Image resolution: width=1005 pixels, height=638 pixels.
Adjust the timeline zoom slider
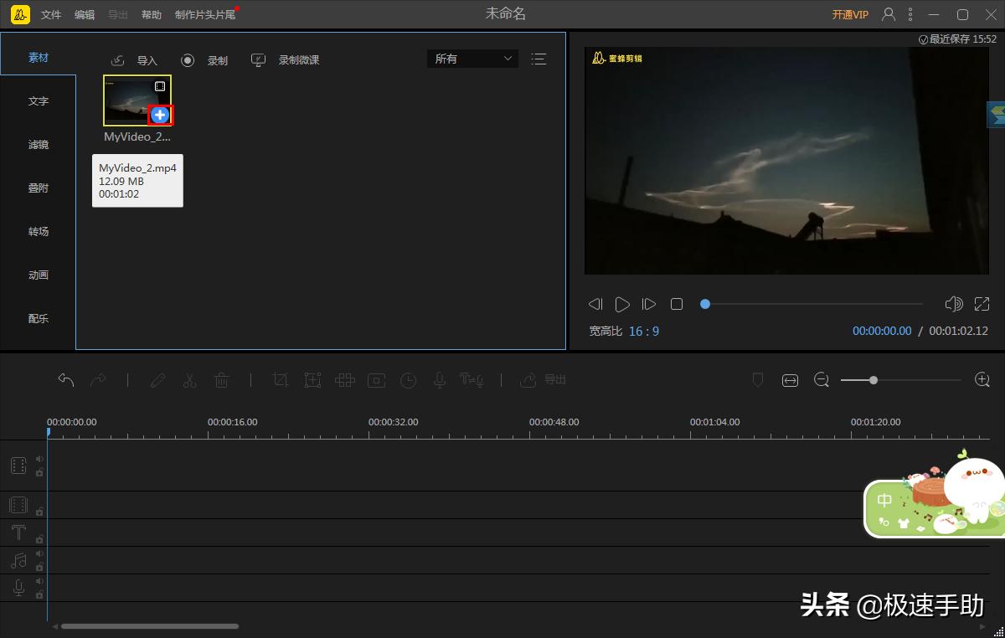coord(874,379)
